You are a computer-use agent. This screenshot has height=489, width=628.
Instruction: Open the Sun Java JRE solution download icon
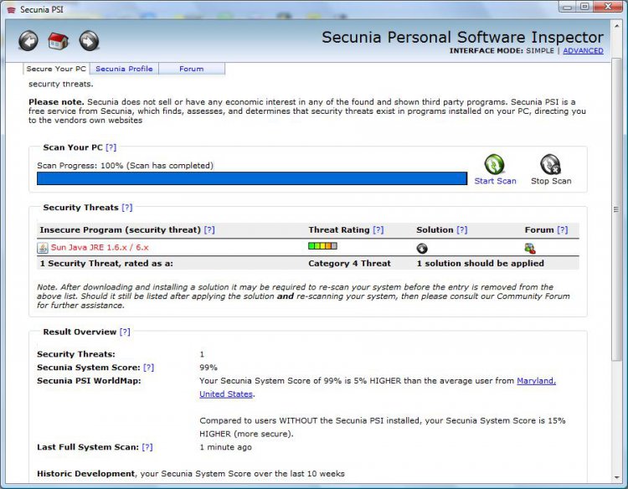point(422,249)
